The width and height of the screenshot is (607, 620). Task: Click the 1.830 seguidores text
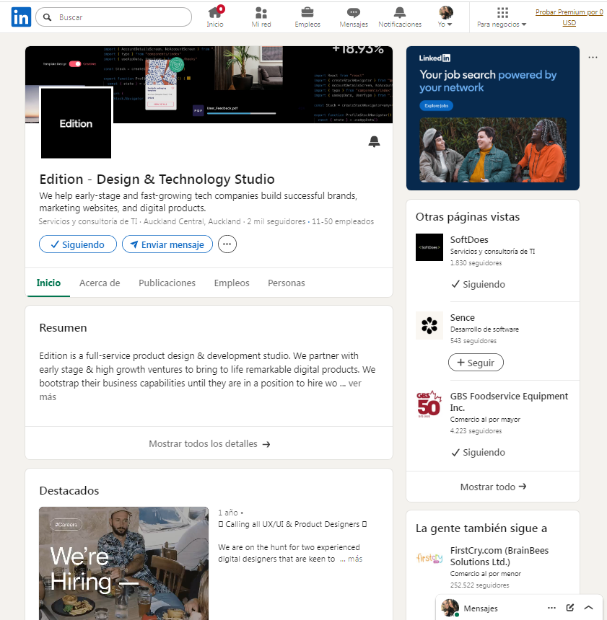(x=476, y=263)
